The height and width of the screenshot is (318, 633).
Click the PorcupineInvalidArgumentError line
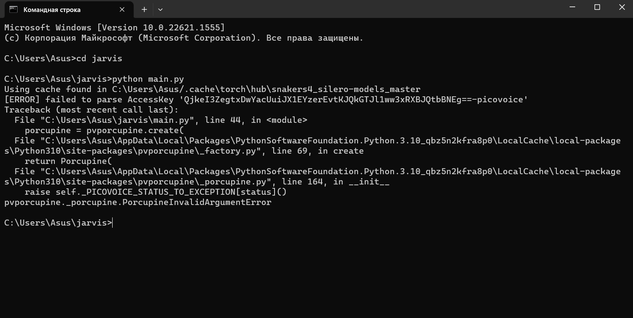[137, 202]
